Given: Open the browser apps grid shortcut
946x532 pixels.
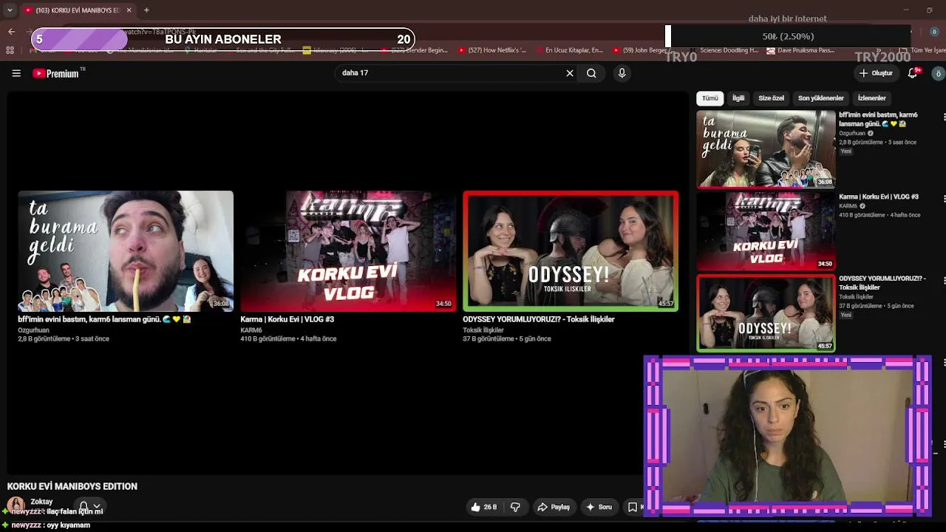Looking at the screenshot, I should tap(10, 50).
